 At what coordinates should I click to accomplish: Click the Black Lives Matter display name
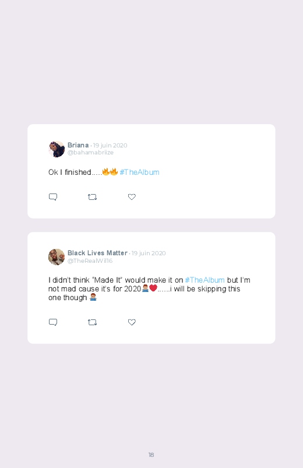coord(97,253)
